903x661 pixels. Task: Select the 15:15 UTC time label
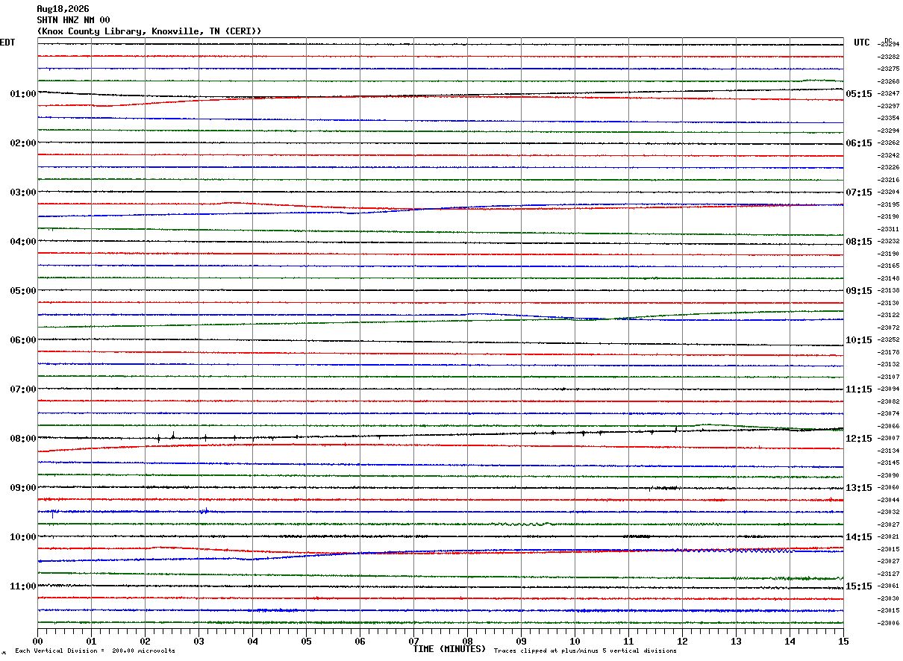click(x=860, y=586)
